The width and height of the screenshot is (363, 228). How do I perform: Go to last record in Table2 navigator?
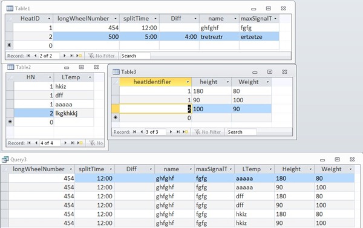[x=73, y=143]
